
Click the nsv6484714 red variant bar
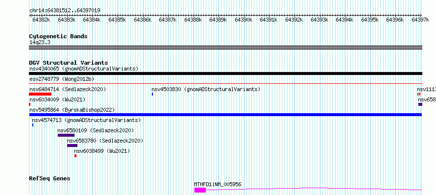coord(40,94)
